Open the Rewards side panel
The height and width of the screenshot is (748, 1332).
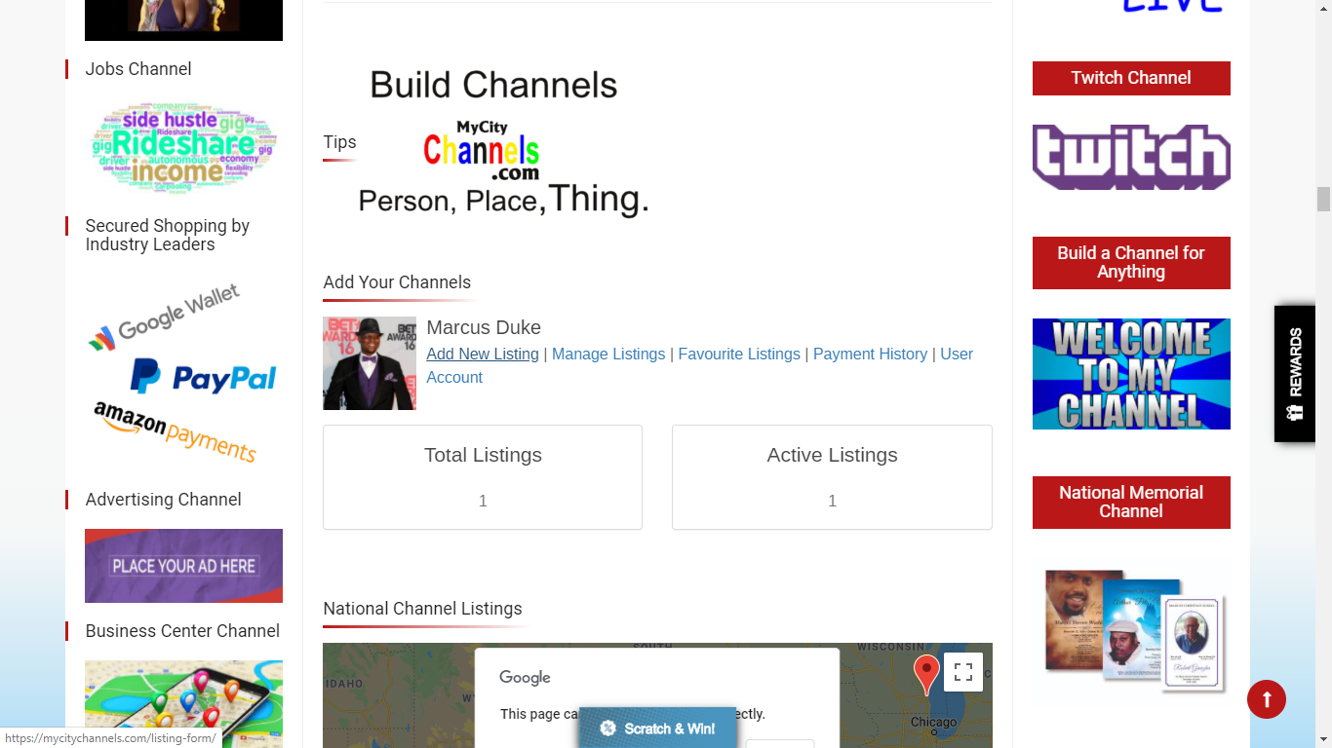point(1294,374)
